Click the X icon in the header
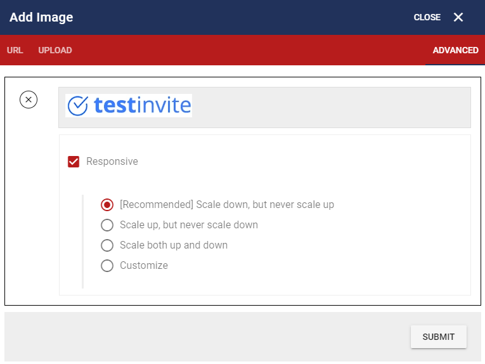The image size is (485, 364). pyautogui.click(x=458, y=17)
